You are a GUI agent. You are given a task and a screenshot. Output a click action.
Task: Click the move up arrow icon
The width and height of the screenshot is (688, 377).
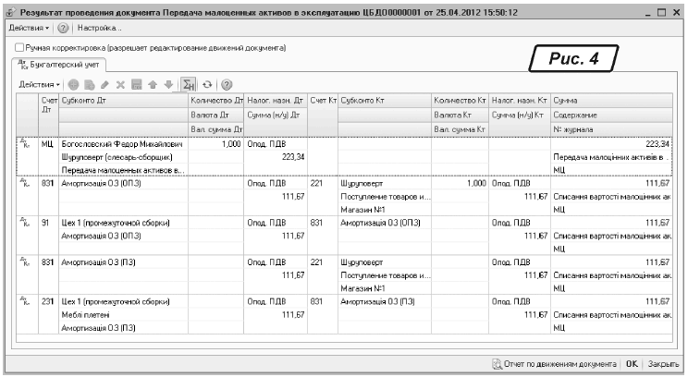coord(151,83)
